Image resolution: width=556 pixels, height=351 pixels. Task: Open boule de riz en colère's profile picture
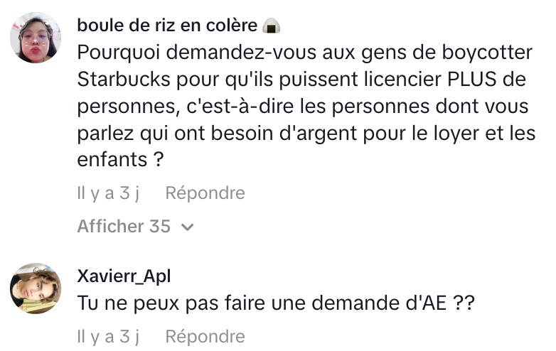pyautogui.click(x=36, y=38)
